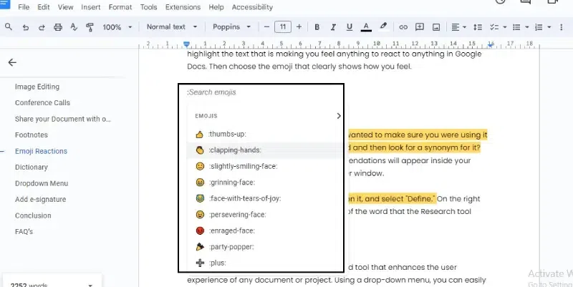Open the Normal text style dropdown
The image size is (573, 287).
[172, 26]
